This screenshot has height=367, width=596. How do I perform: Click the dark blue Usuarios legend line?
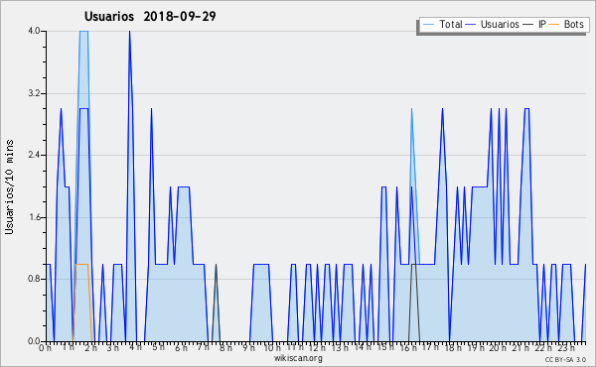pyautogui.click(x=471, y=25)
